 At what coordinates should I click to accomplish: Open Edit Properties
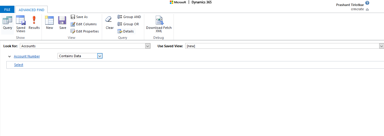(85, 31)
